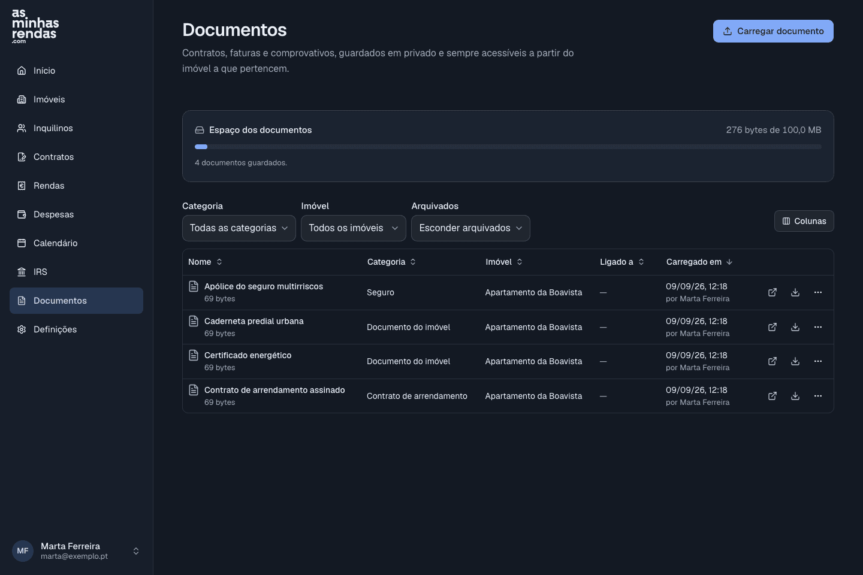Viewport: 863px width, 575px height.
Task: Download Contrato de arrendamento assinado
Action: 795,396
